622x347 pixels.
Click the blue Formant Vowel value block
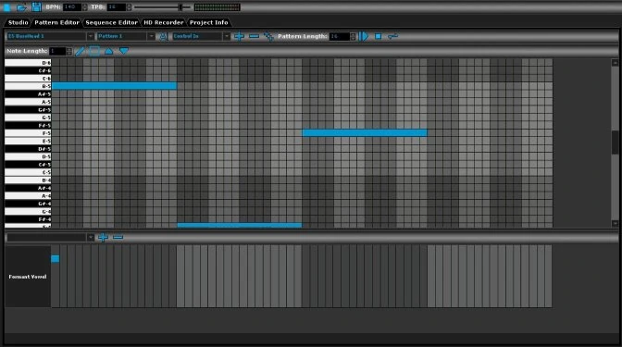56,258
